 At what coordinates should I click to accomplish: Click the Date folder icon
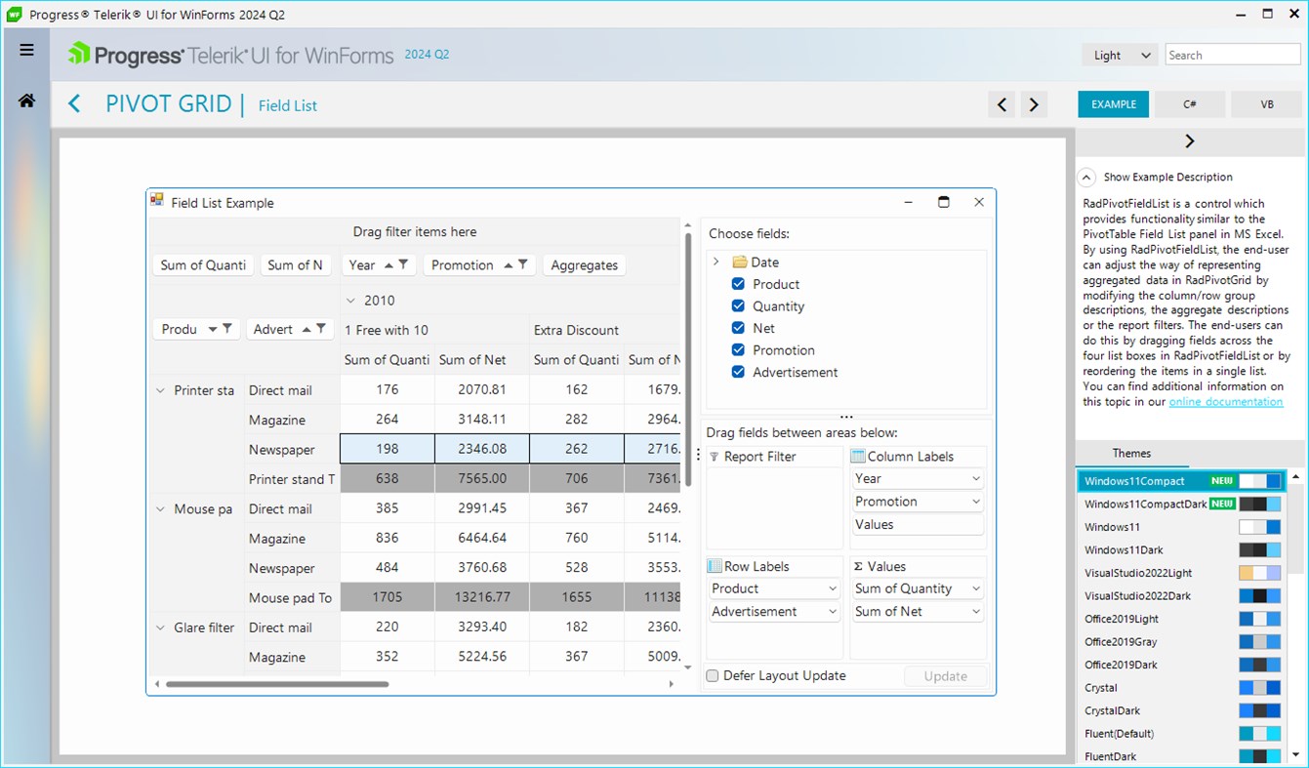pos(739,262)
